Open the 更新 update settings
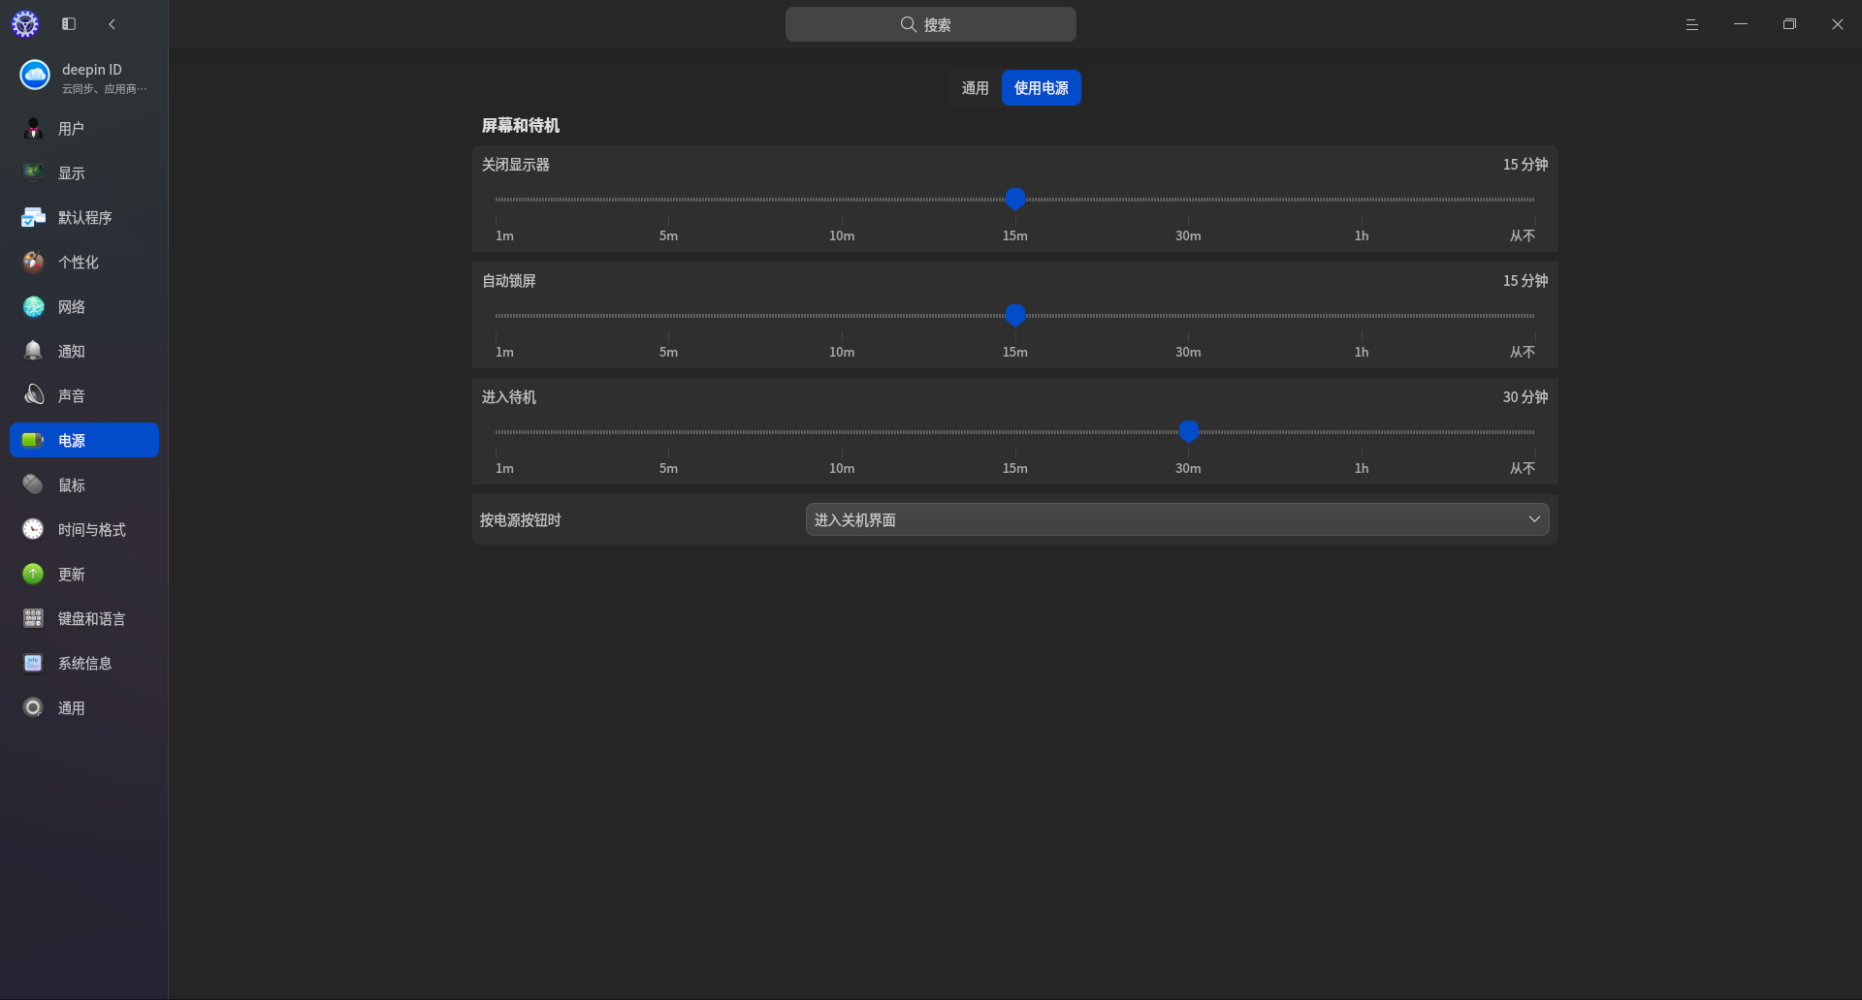The image size is (1862, 1000). [84, 575]
